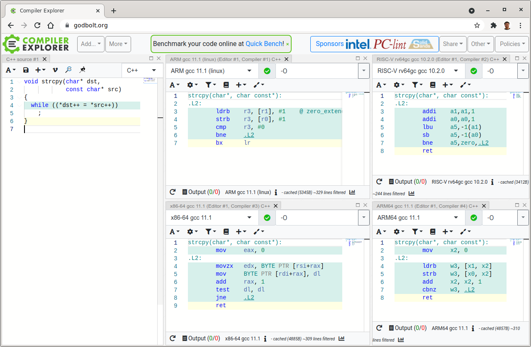This screenshot has height=347, width=531.
Task: Open output filter funnel in ARM gcc 11.1 (linux) pane
Action: point(210,85)
